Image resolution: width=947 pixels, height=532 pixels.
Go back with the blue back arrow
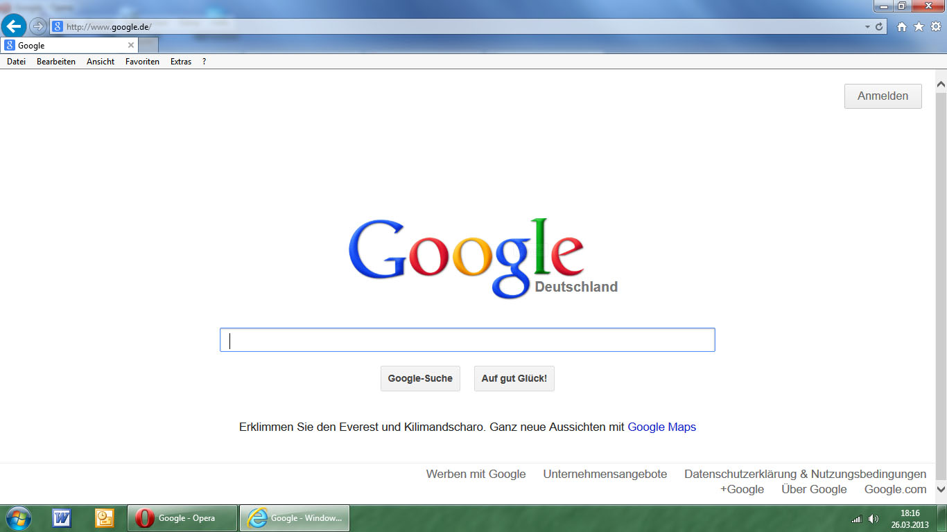pyautogui.click(x=14, y=27)
